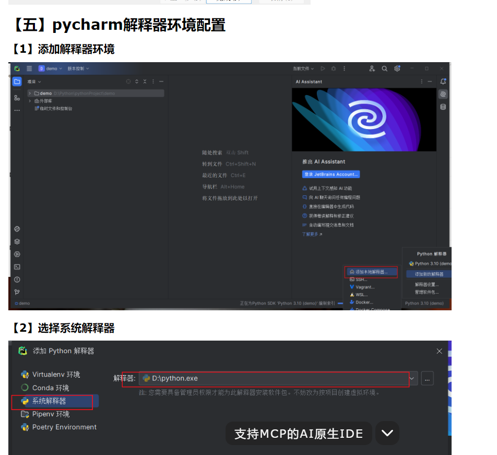Open the Terminal icon in left sidebar
Image resolution: width=497 pixels, height=455 pixels.
click(x=17, y=267)
